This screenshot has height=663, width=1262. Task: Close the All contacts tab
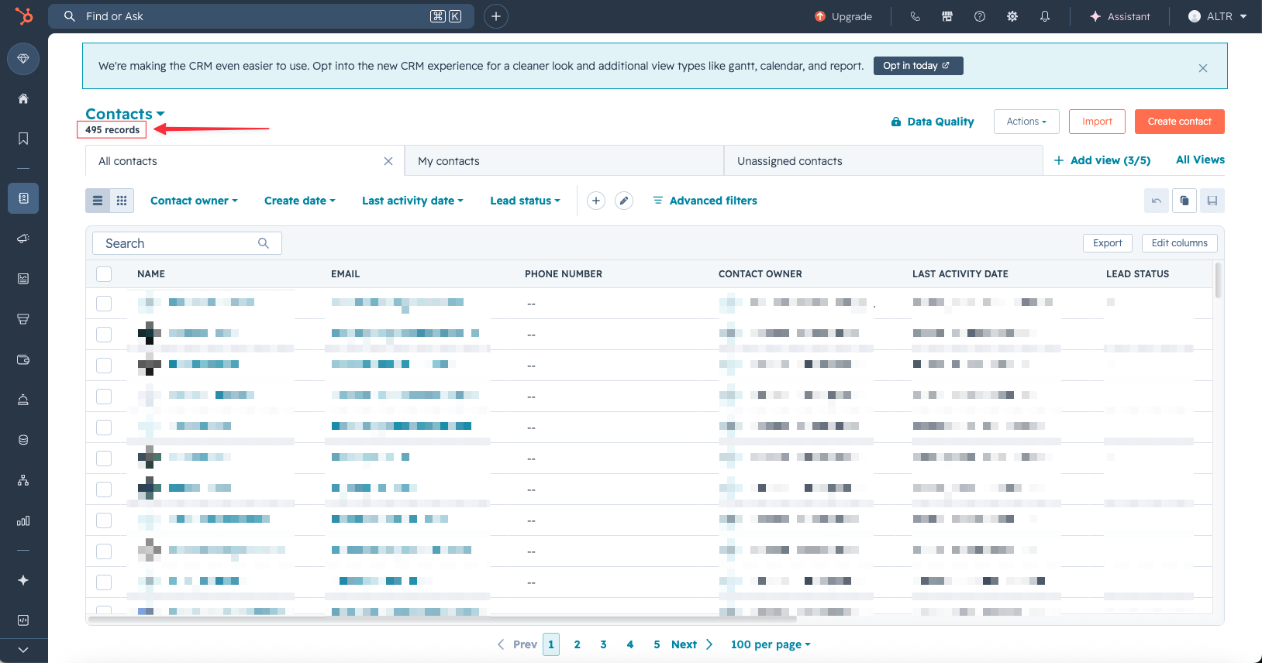(388, 161)
